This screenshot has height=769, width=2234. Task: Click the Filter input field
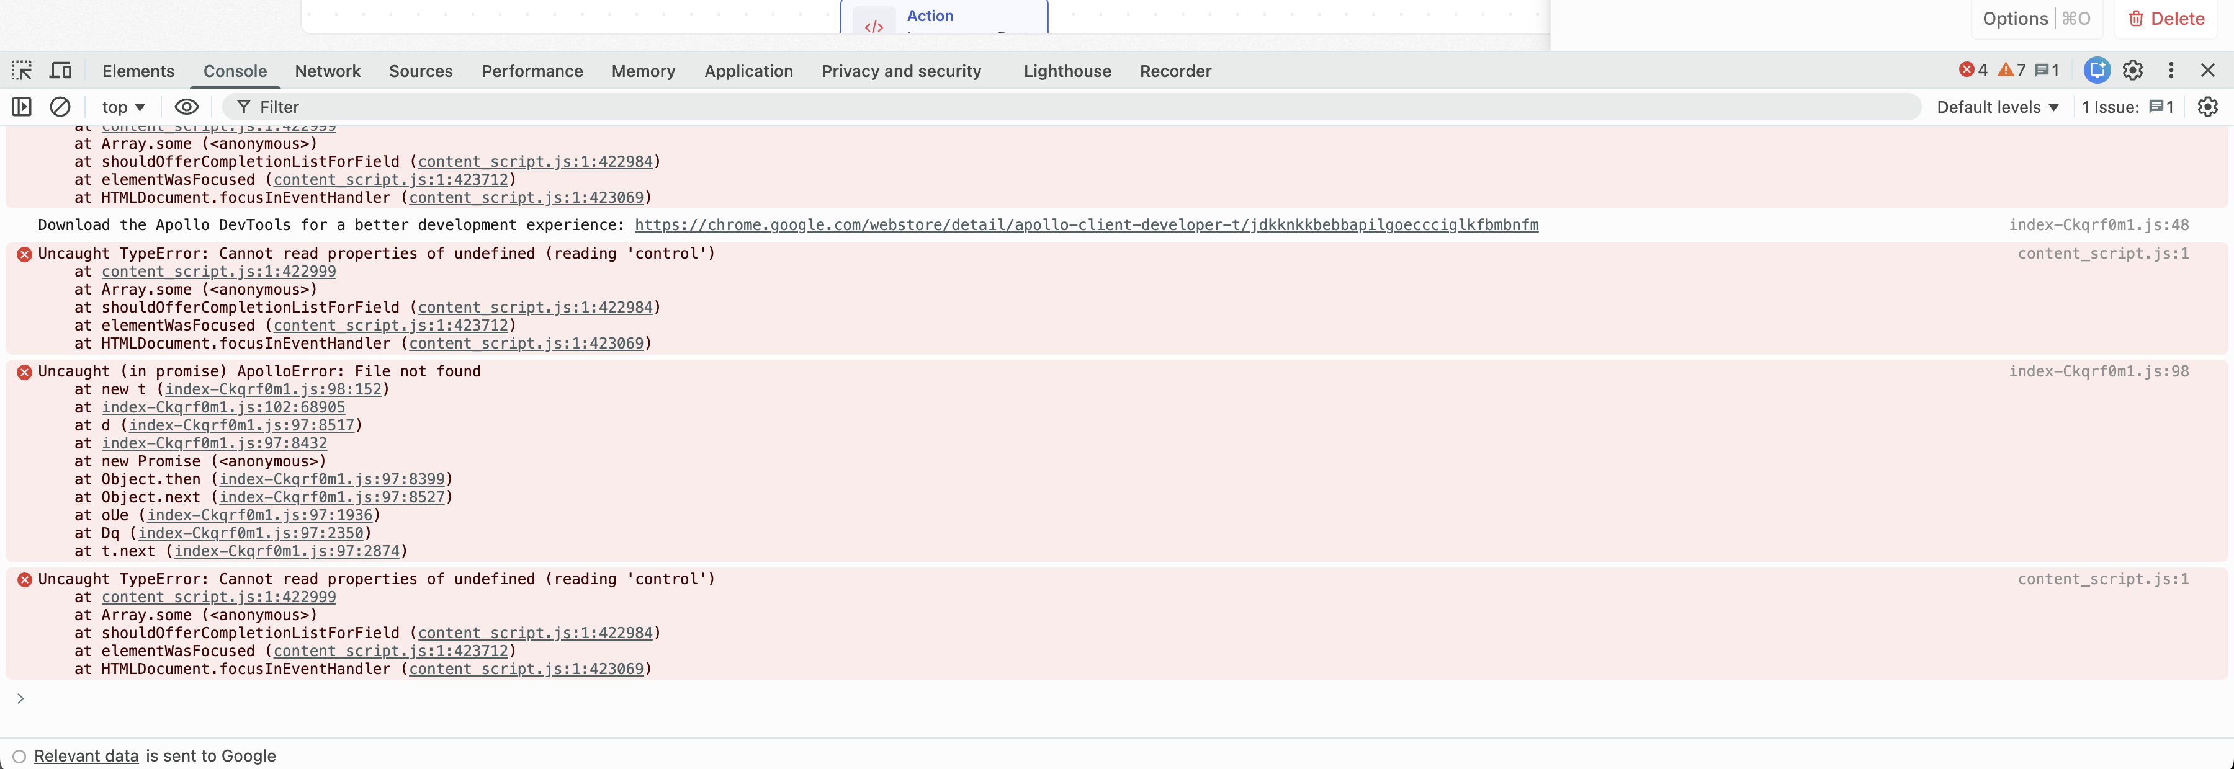click(x=1041, y=107)
